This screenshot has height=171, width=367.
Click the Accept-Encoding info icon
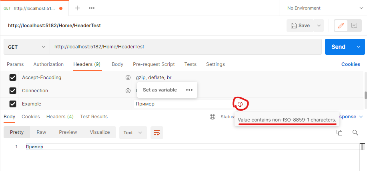click(x=128, y=78)
